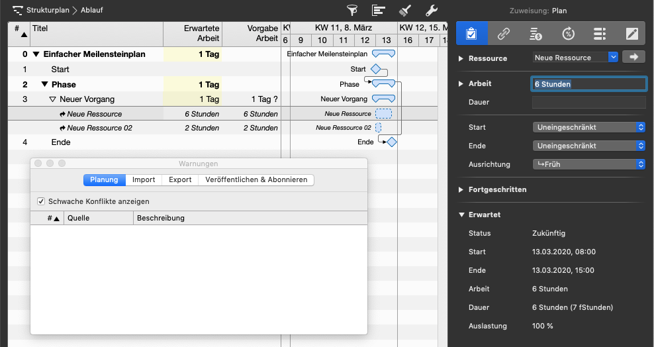This screenshot has width=654, height=347.
Task: Select the paintbrush style icon
Action: pyautogui.click(x=404, y=11)
